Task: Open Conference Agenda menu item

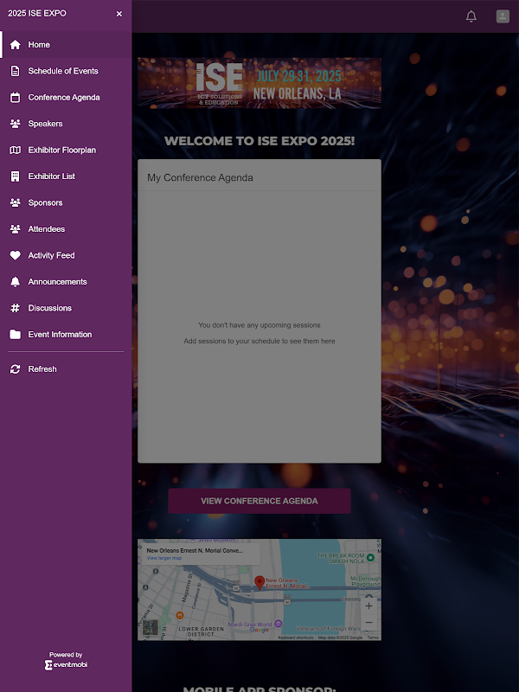Action: click(x=66, y=98)
